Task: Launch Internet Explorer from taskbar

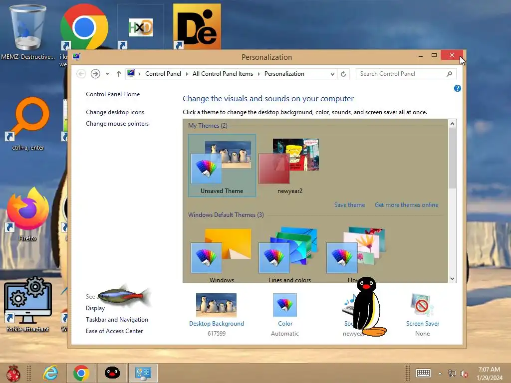Action: (51, 373)
